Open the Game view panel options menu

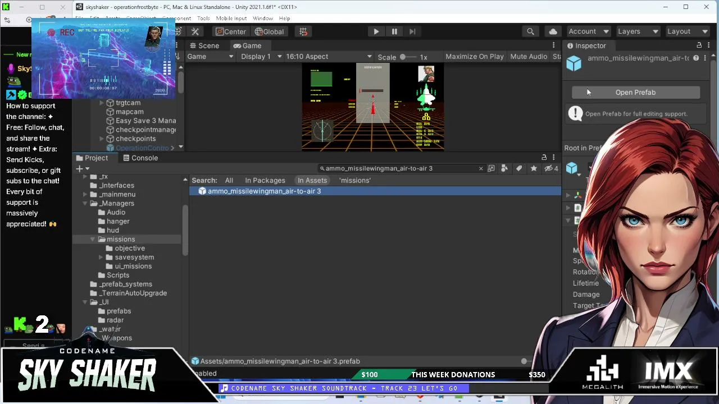point(554,45)
